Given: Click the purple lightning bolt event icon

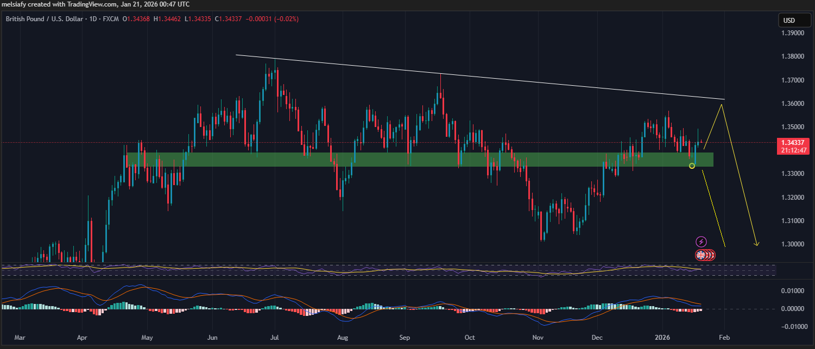Looking at the screenshot, I should click(x=701, y=242).
